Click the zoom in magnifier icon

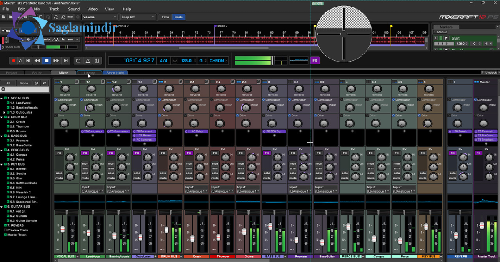tap(55, 17)
